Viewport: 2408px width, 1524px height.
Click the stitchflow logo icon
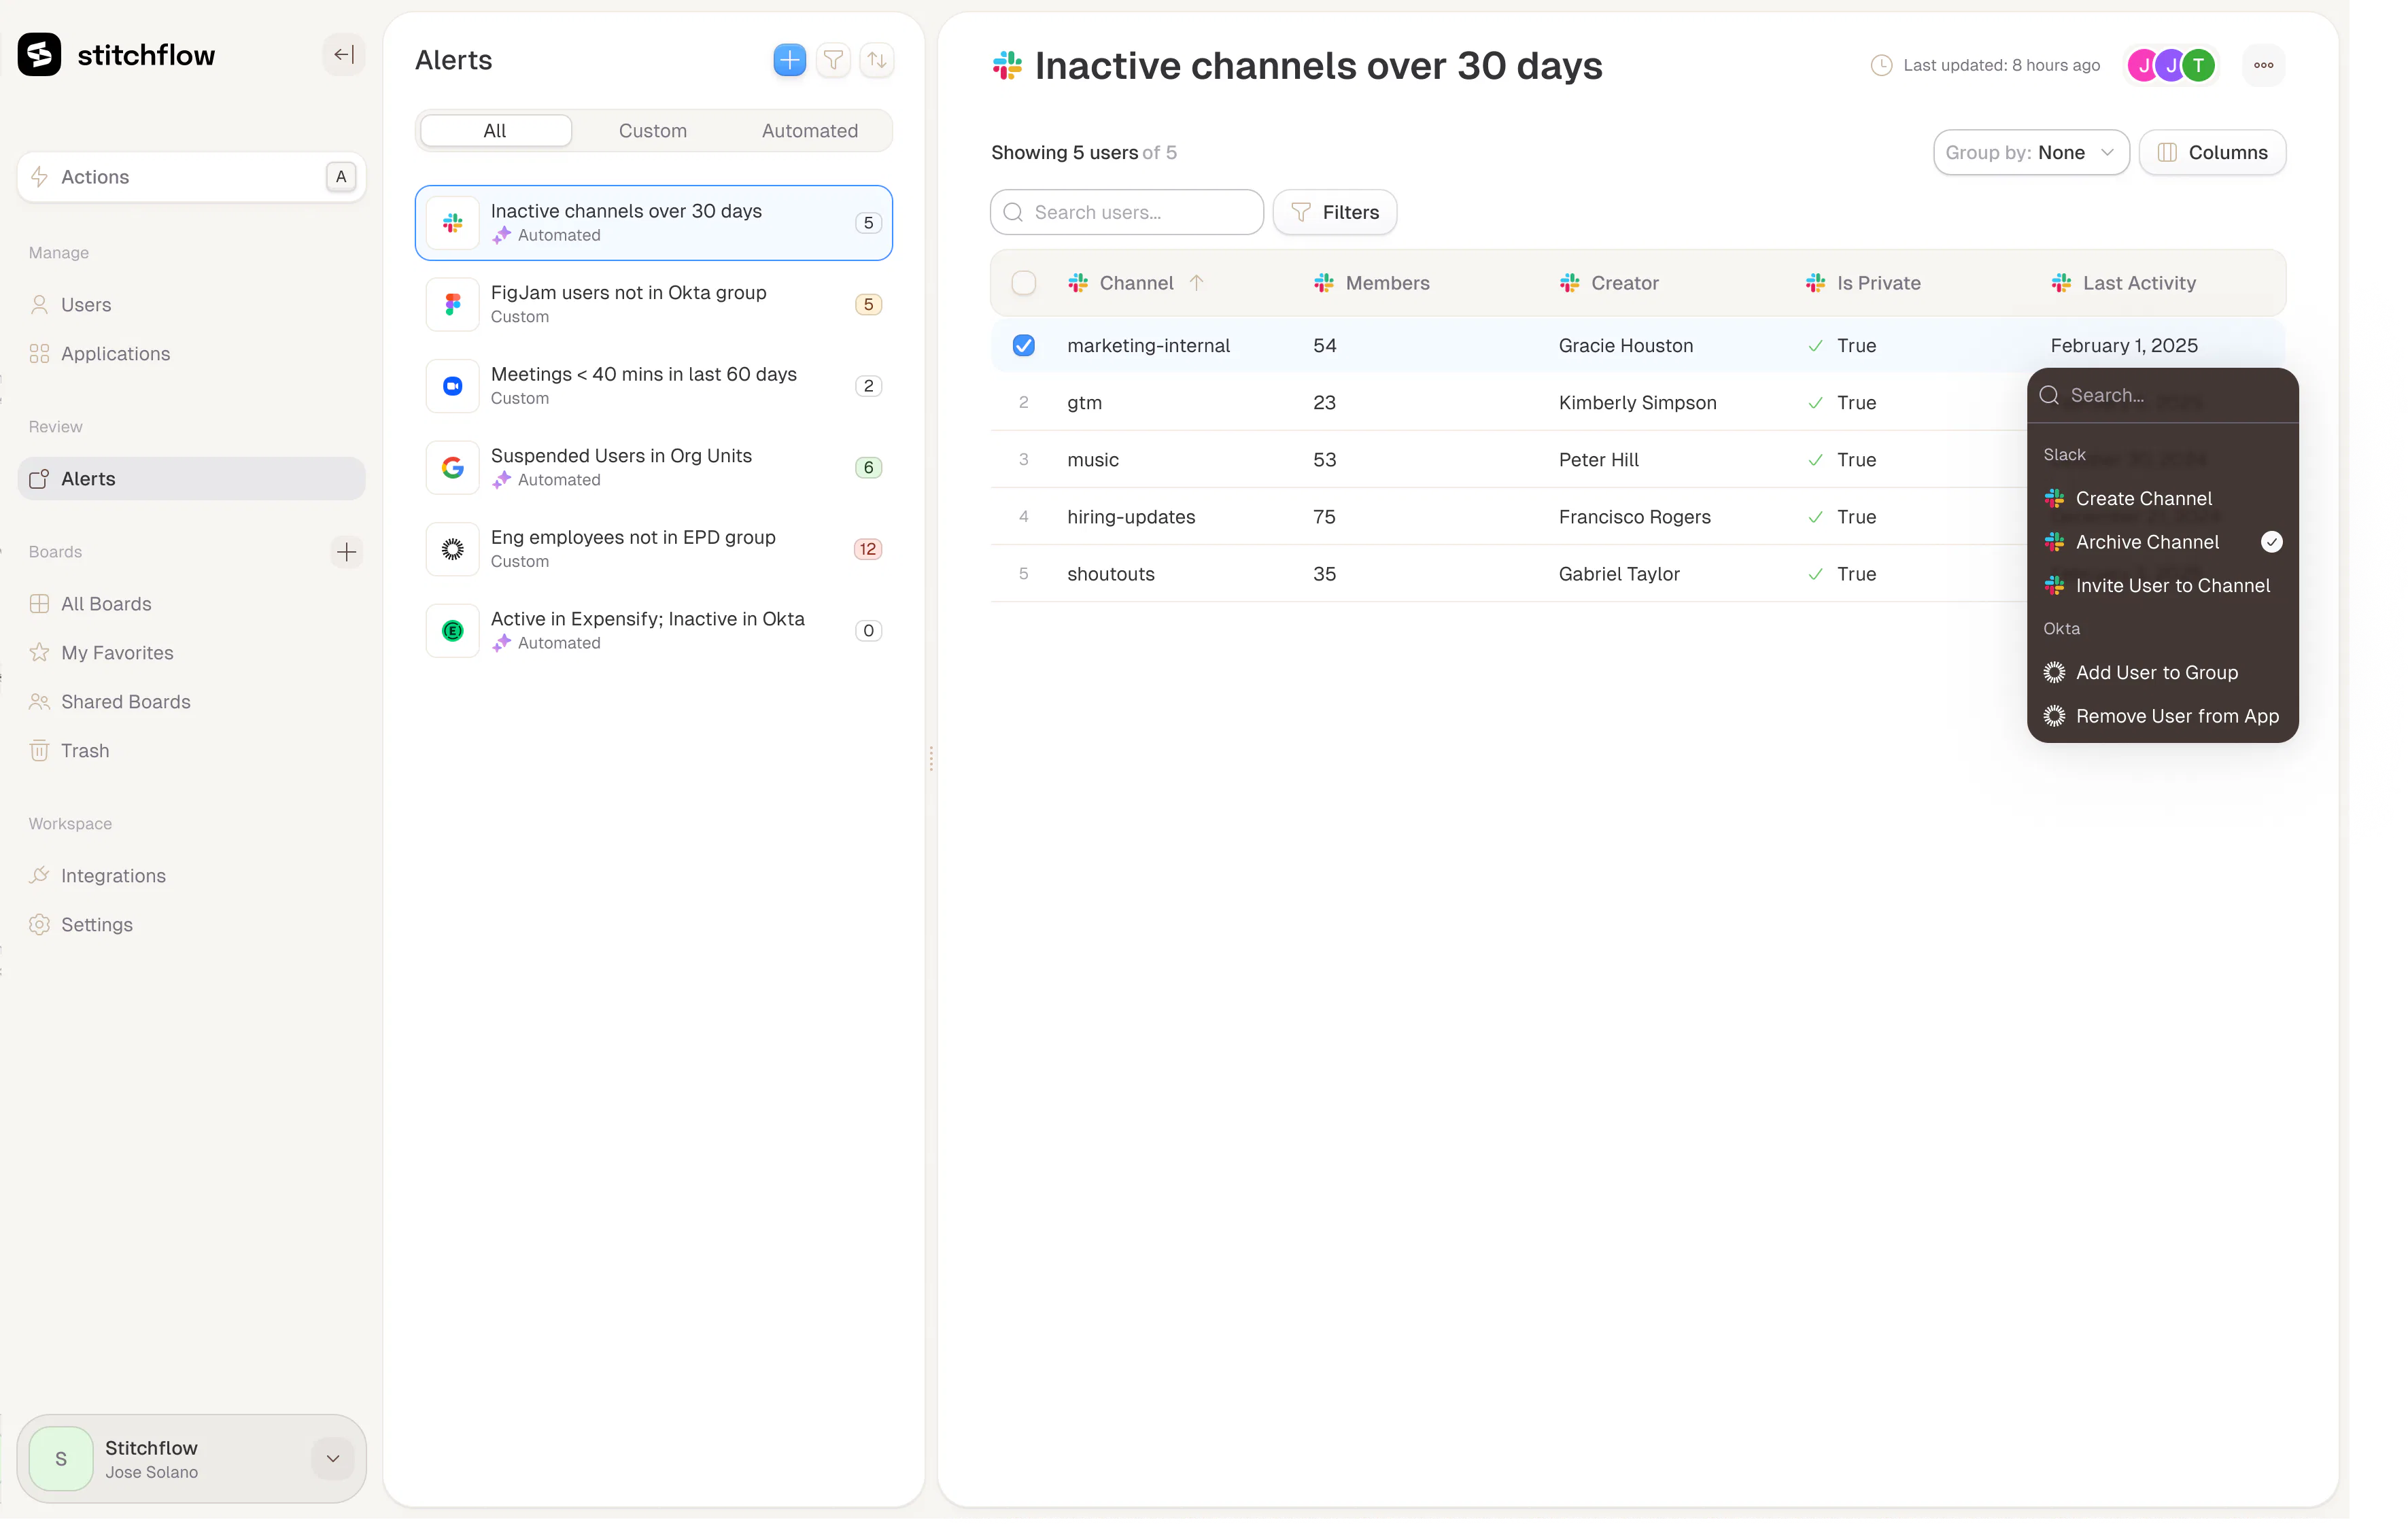(39, 55)
